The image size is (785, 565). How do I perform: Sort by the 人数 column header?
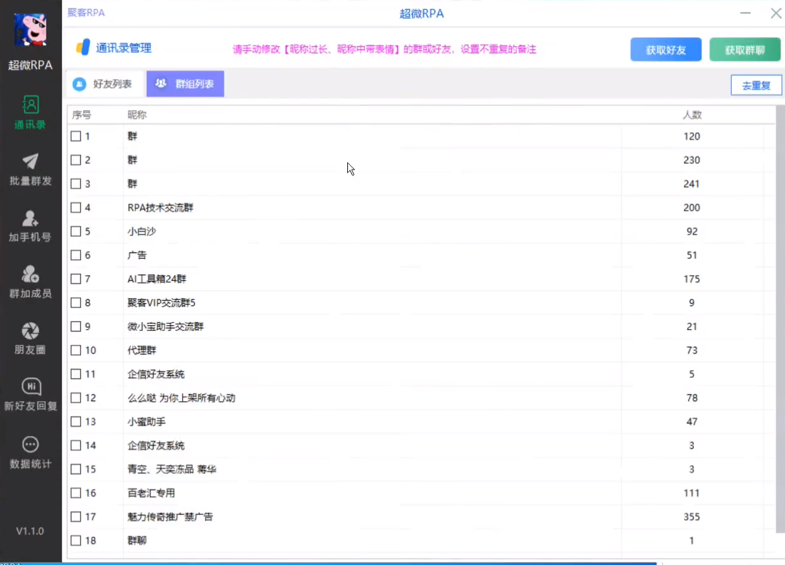[691, 115]
